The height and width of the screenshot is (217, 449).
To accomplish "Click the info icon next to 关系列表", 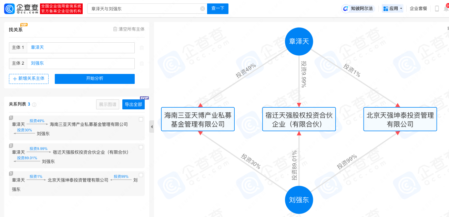I will click(x=34, y=105).
